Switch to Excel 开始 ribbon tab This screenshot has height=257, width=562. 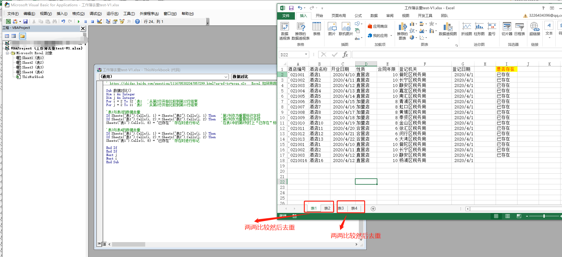coord(319,16)
